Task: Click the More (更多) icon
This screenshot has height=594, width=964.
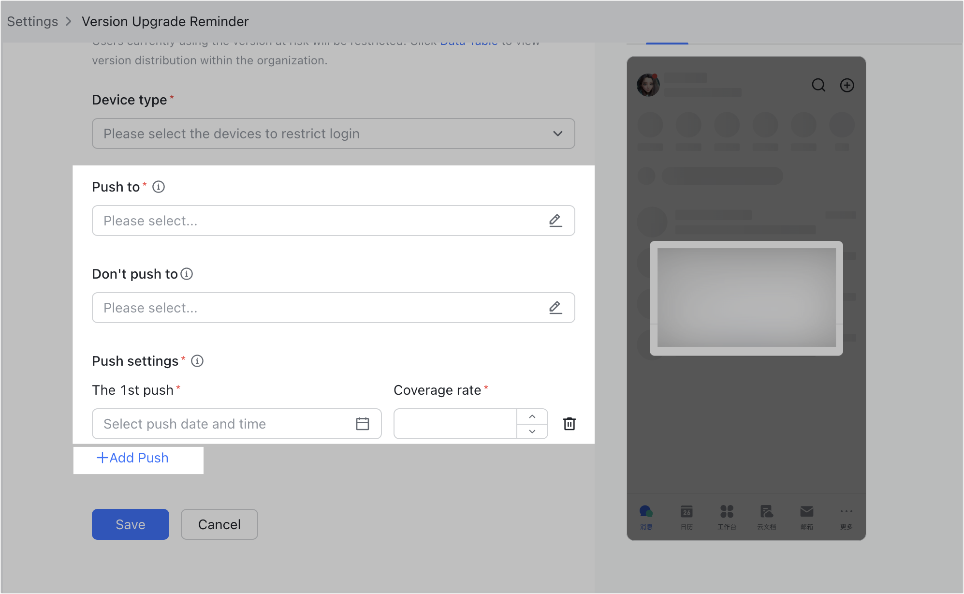Action: (x=846, y=511)
